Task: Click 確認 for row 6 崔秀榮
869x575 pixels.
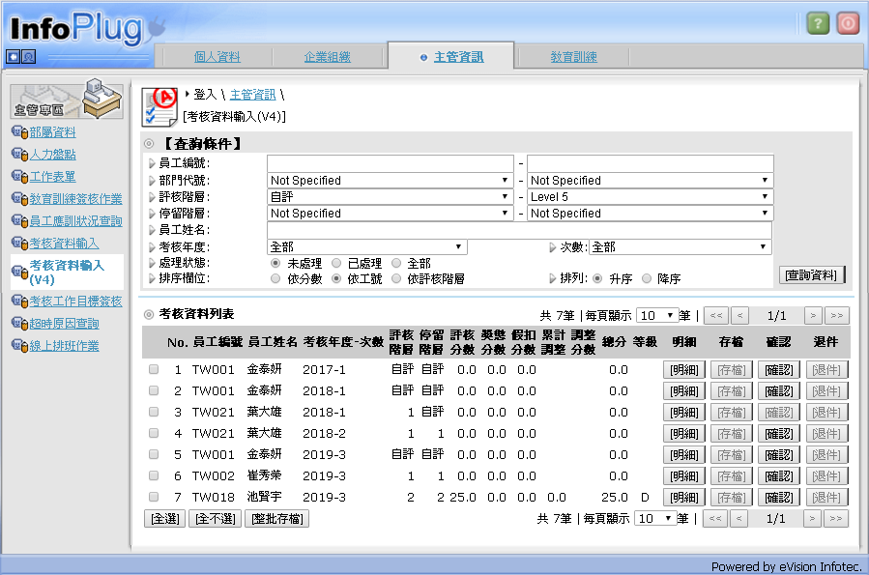Action: (779, 476)
